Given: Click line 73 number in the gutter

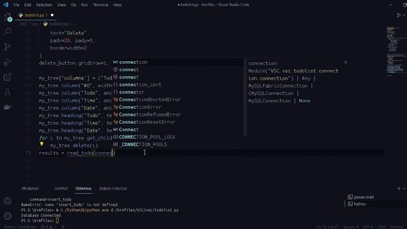Looking at the screenshot, I should tap(28, 153).
